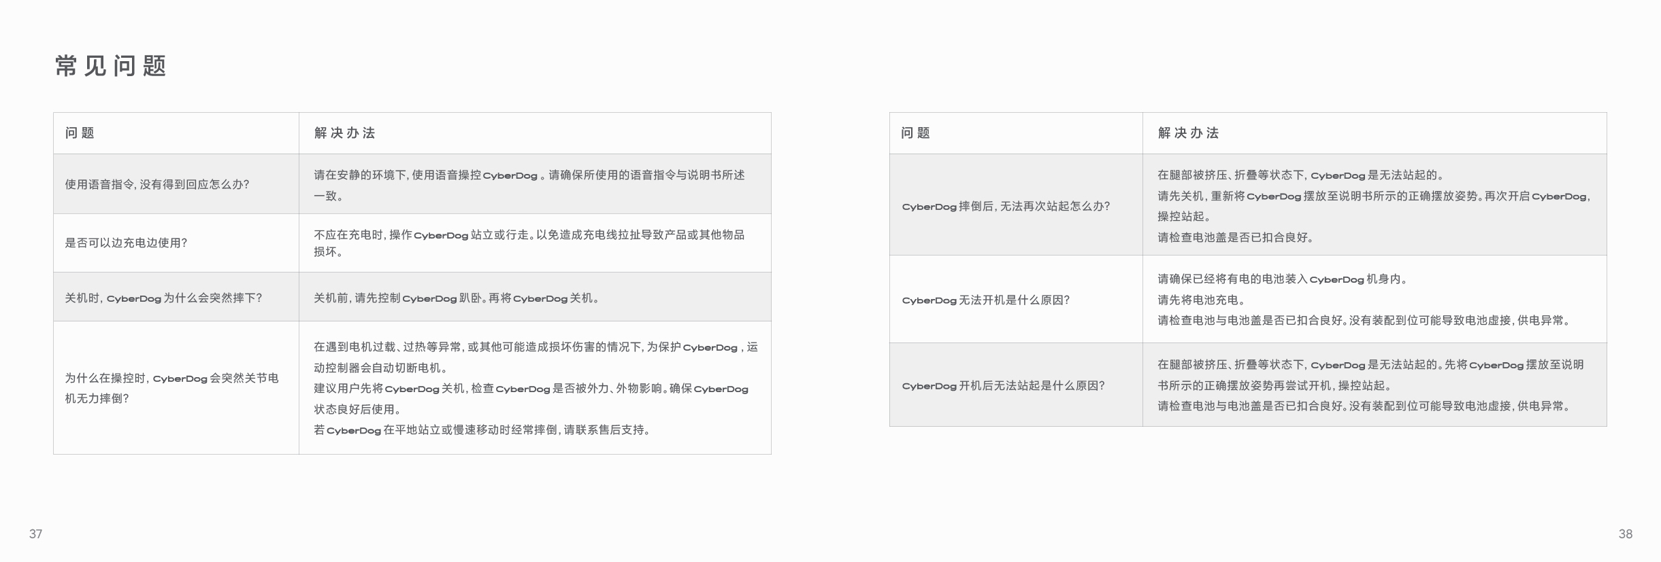Select the question CyberDog 摔倒后, 无法再次站起怎么办?
The image size is (1661, 562).
pos(1006,206)
